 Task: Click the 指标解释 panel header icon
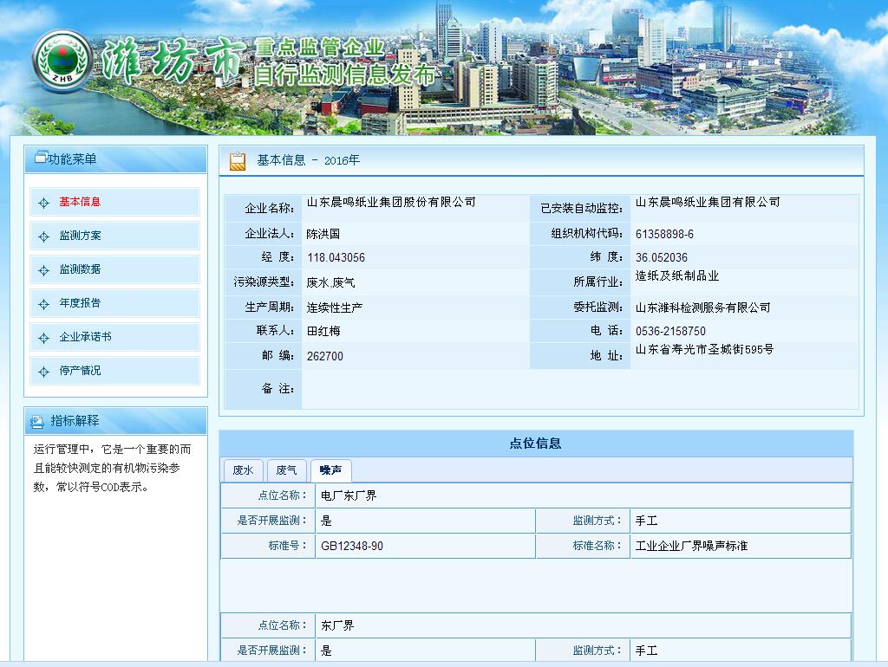tap(37, 422)
